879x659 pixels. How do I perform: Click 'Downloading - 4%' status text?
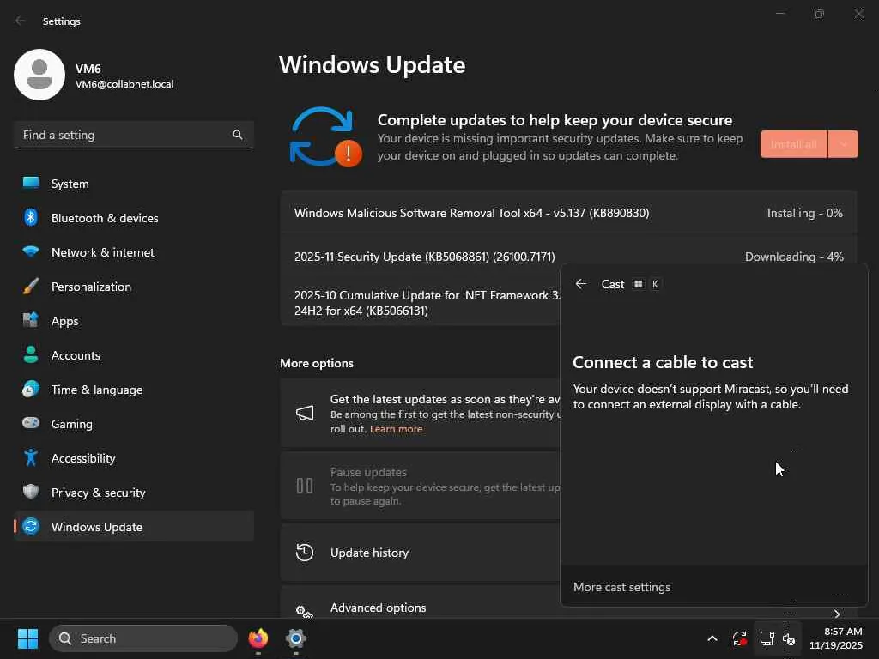794,257
